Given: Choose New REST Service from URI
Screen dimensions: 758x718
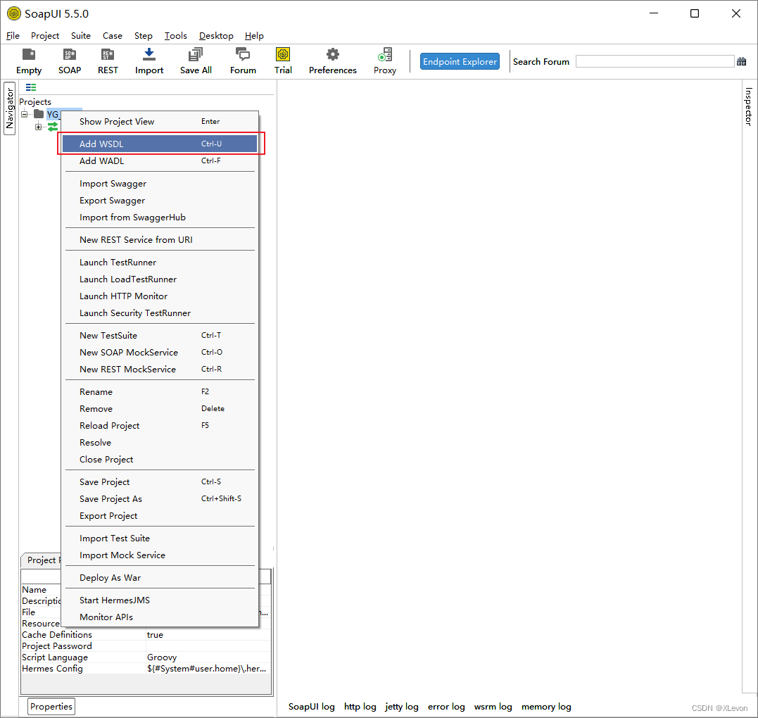Looking at the screenshot, I should (x=160, y=239).
